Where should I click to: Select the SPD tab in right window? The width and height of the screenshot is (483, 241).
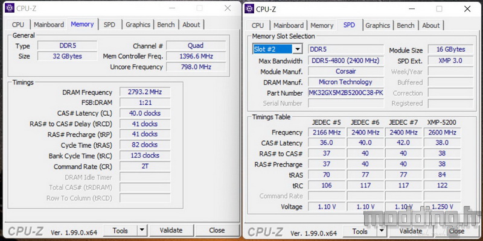349,25
